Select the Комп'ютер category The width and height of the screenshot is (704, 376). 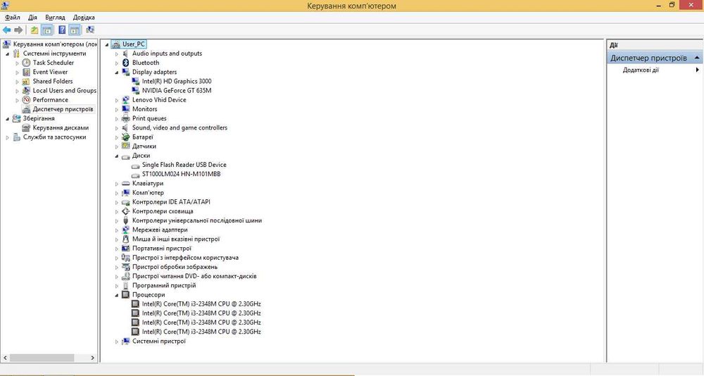[148, 193]
